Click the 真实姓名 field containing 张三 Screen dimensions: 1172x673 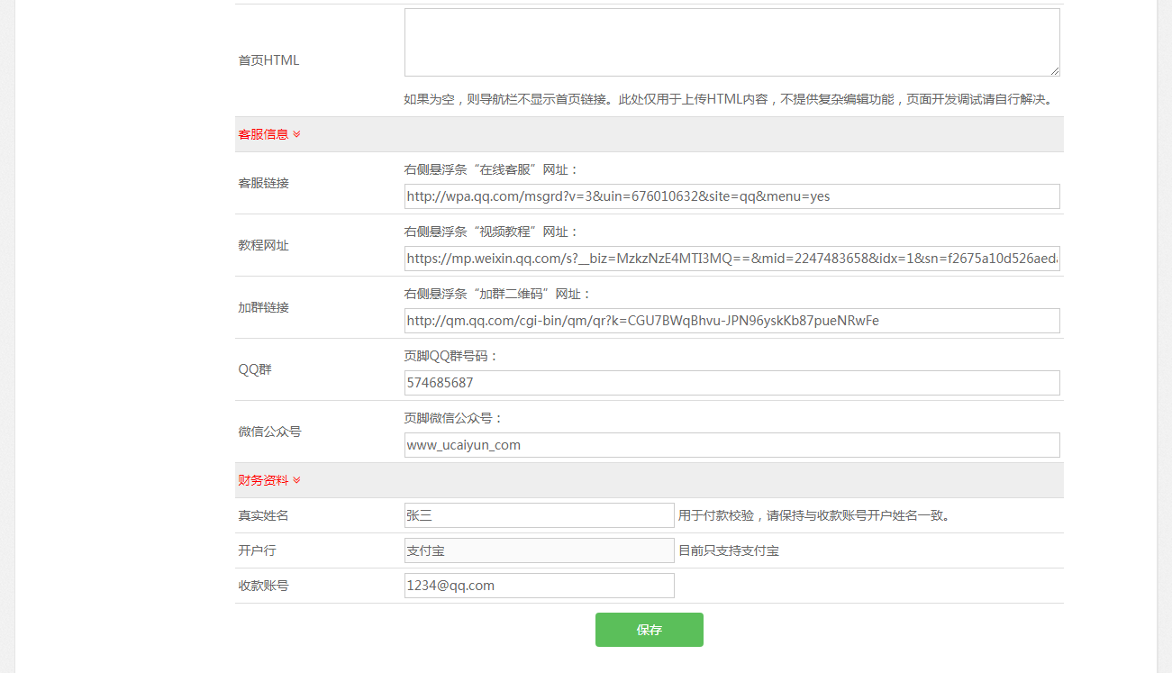coord(539,515)
